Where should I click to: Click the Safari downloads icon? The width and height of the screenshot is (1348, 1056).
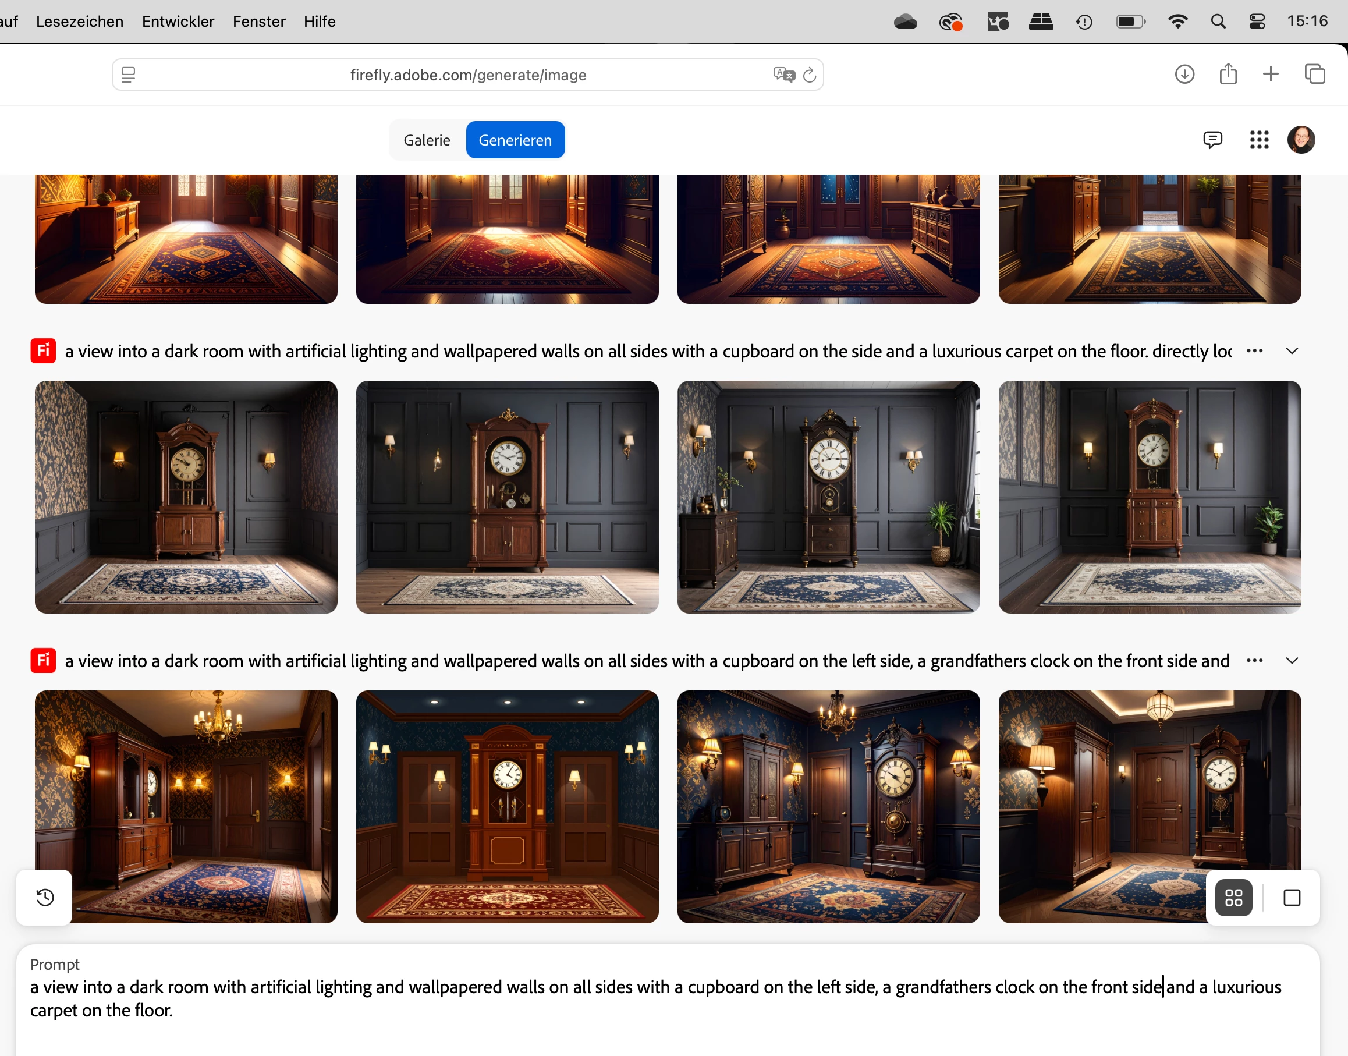1184,74
